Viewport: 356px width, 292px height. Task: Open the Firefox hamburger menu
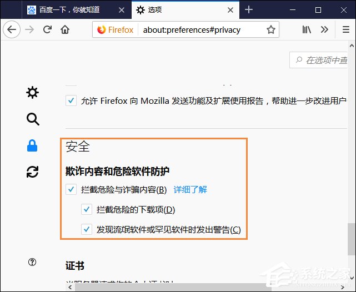(x=346, y=29)
